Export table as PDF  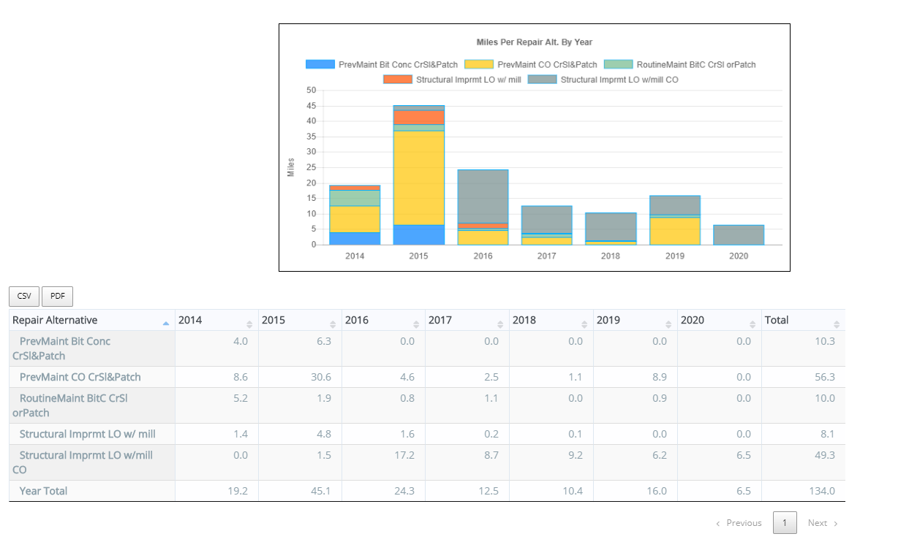57,296
